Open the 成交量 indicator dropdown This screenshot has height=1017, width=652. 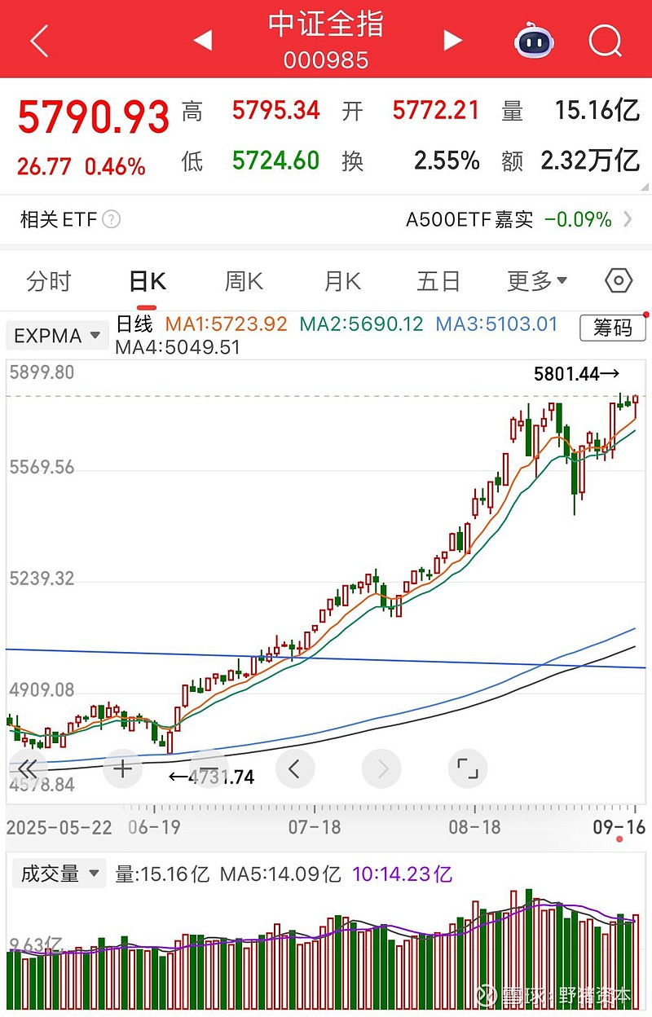pos(59,872)
